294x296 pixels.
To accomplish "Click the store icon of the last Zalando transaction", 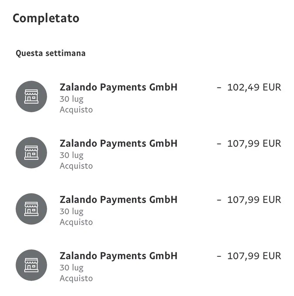I will 31,265.
